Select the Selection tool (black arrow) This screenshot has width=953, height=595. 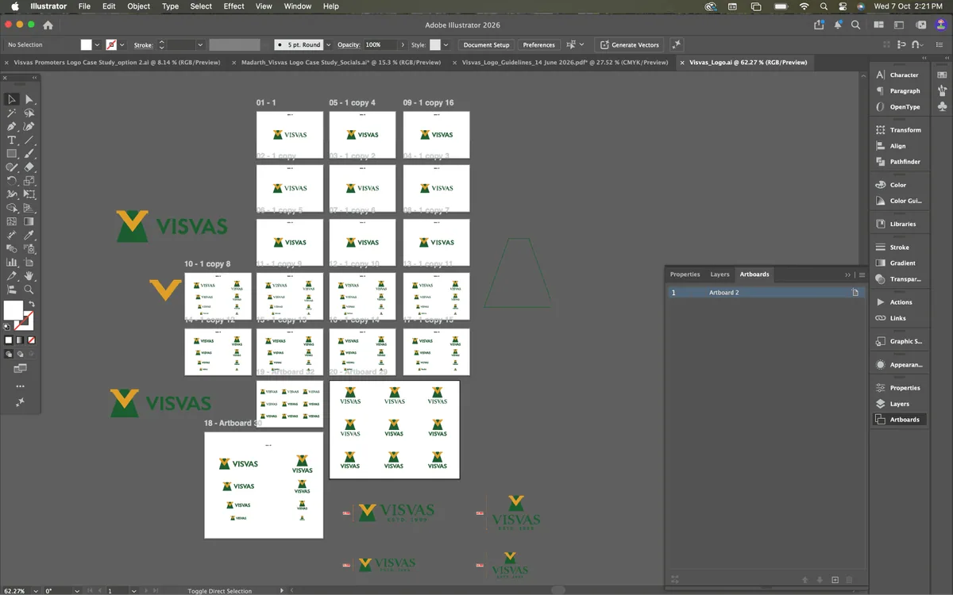[12, 99]
